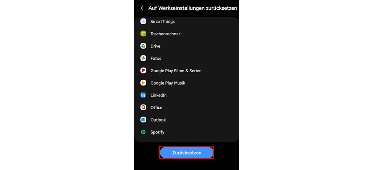The width and height of the screenshot is (374, 170).
Task: Click the Google Play Filme & Serien icon
Action: coord(143,71)
